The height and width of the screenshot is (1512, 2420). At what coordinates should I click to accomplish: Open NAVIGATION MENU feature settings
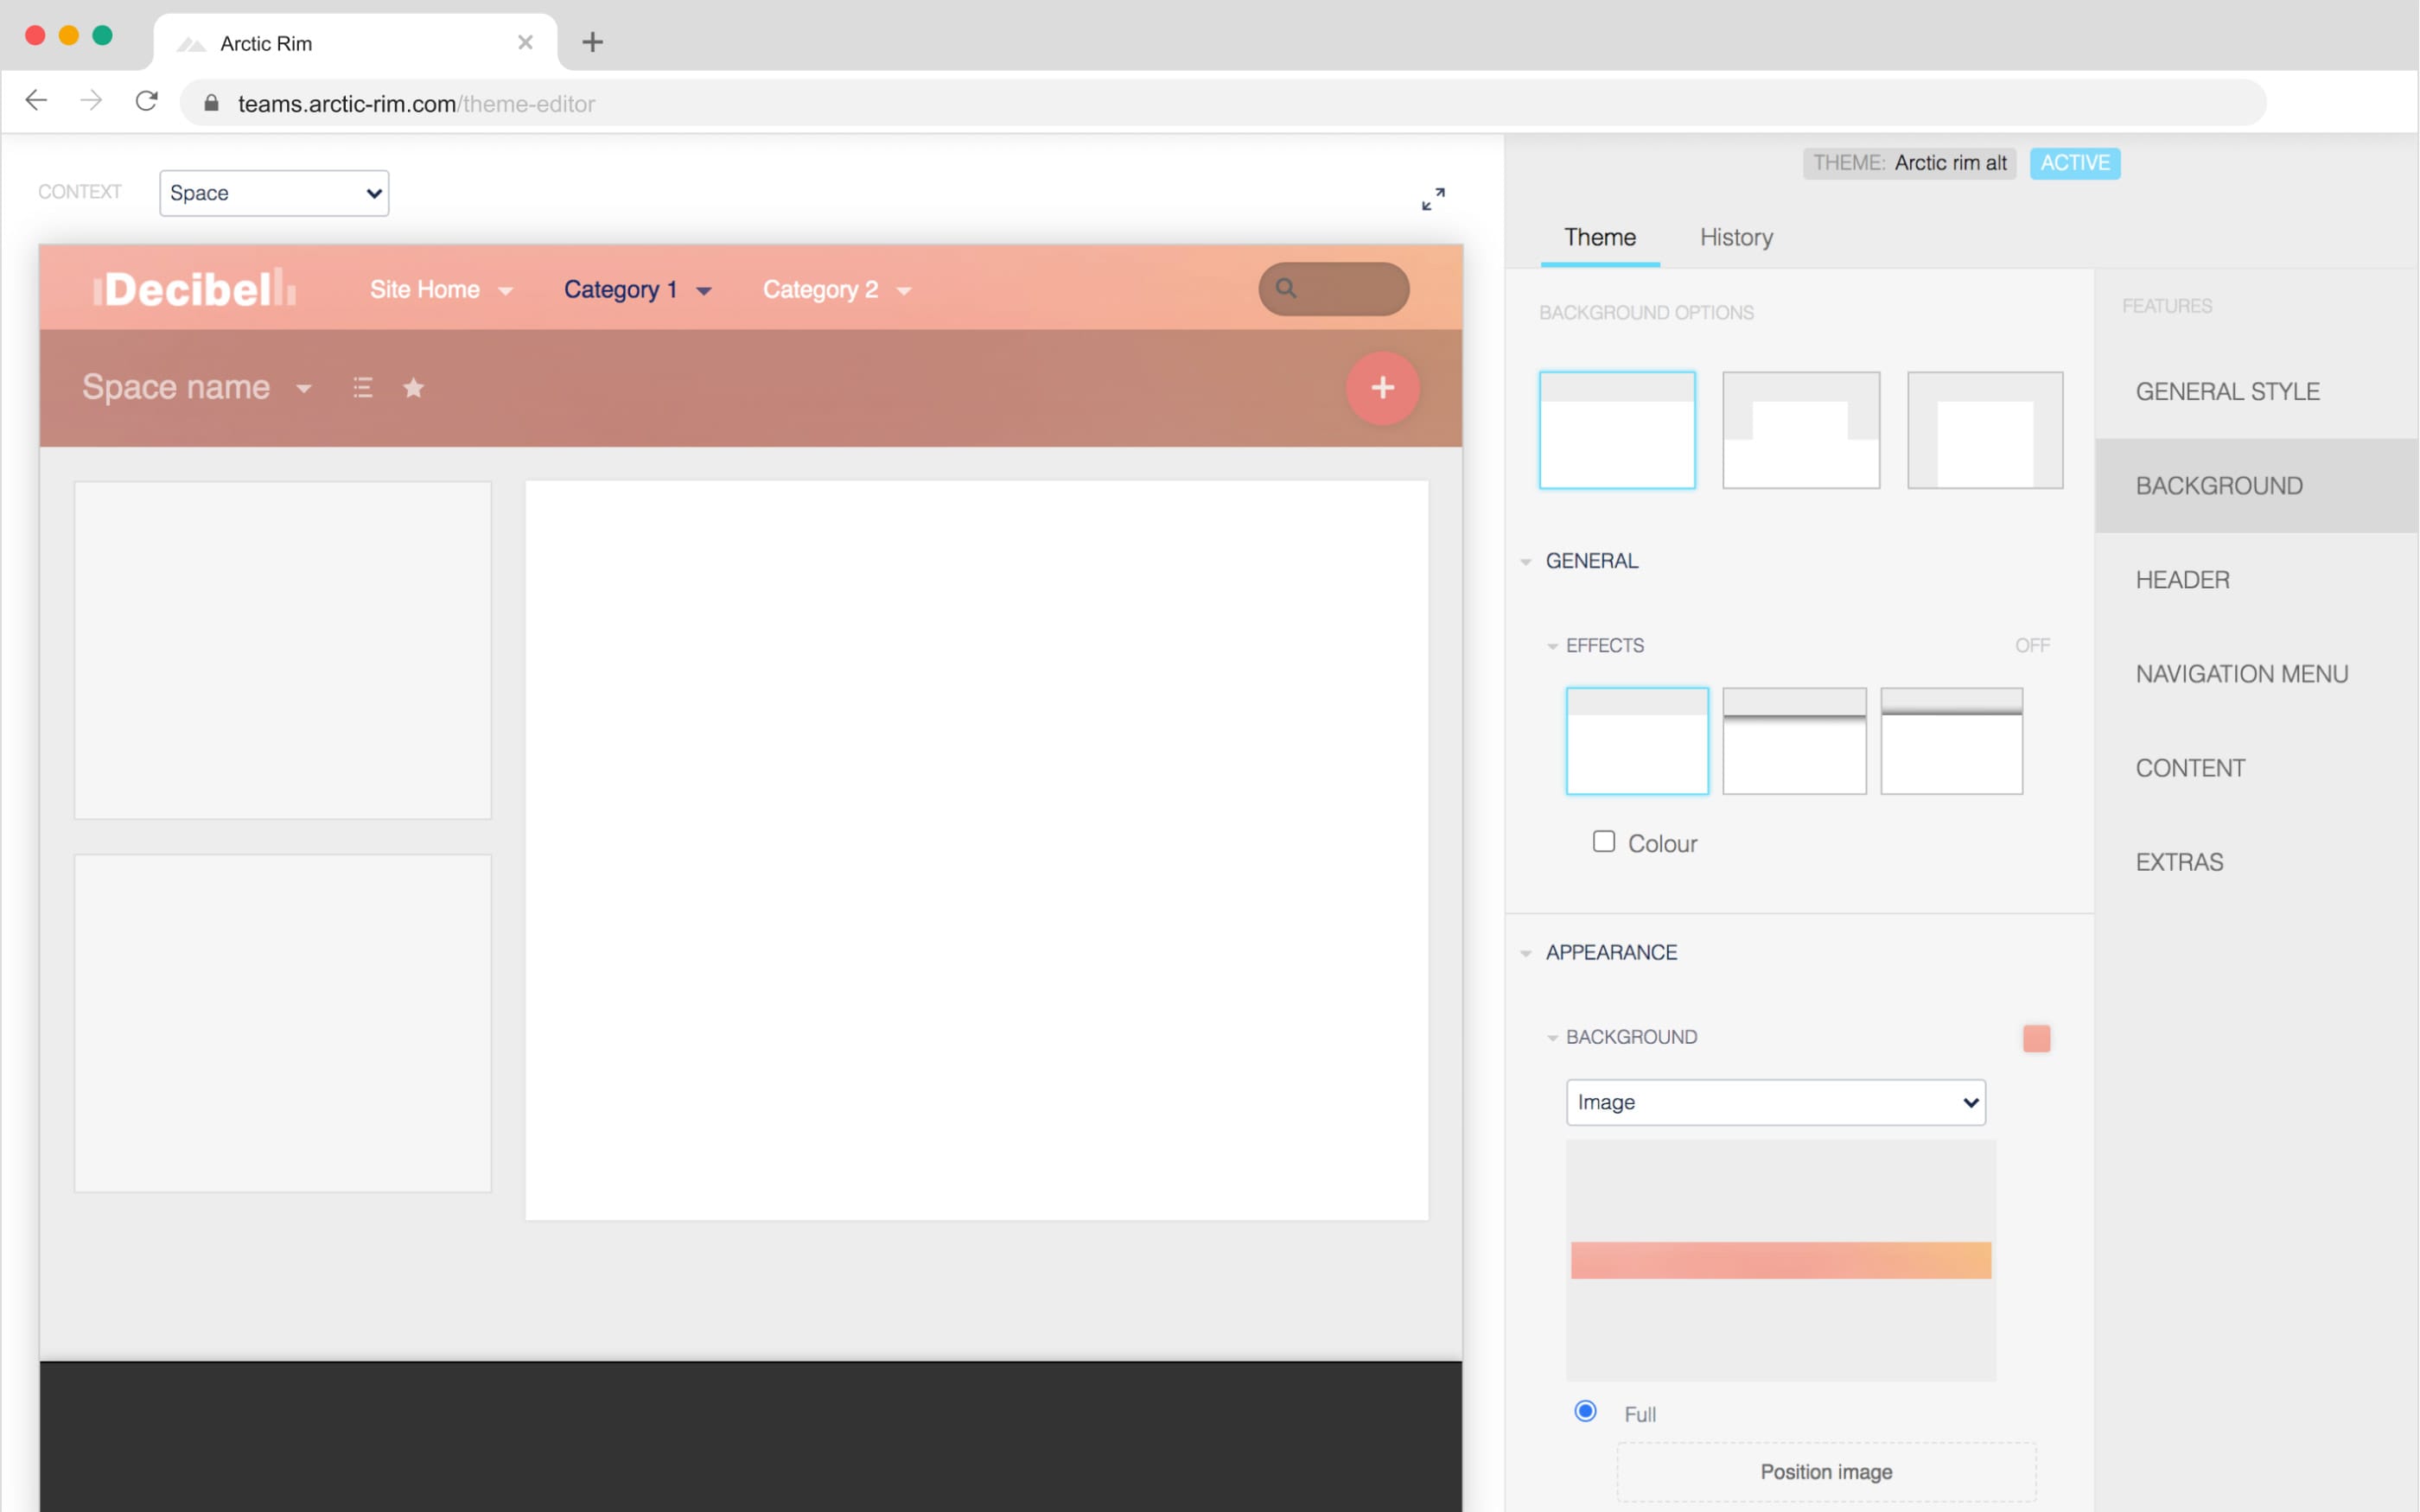point(2256,674)
